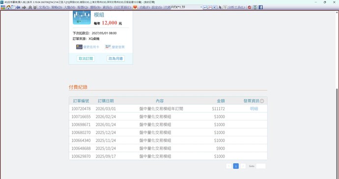Click the 訂單編號 column header
Viewport: 339px width, 179px height.
[81, 101]
